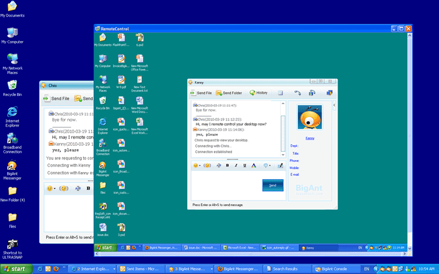Switch to remote taskbar issue.doc item
The height and width of the screenshot is (274, 439).
click(200, 248)
